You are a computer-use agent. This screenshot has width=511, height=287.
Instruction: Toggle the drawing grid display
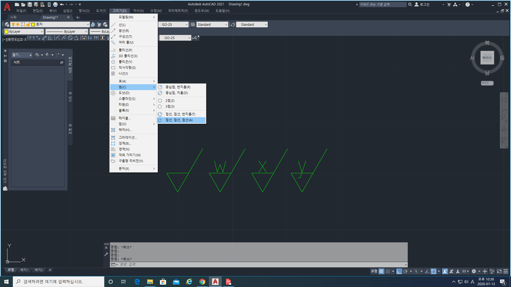pyautogui.click(x=381, y=271)
